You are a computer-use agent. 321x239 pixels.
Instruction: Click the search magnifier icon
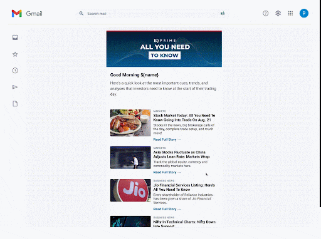pos(82,13)
